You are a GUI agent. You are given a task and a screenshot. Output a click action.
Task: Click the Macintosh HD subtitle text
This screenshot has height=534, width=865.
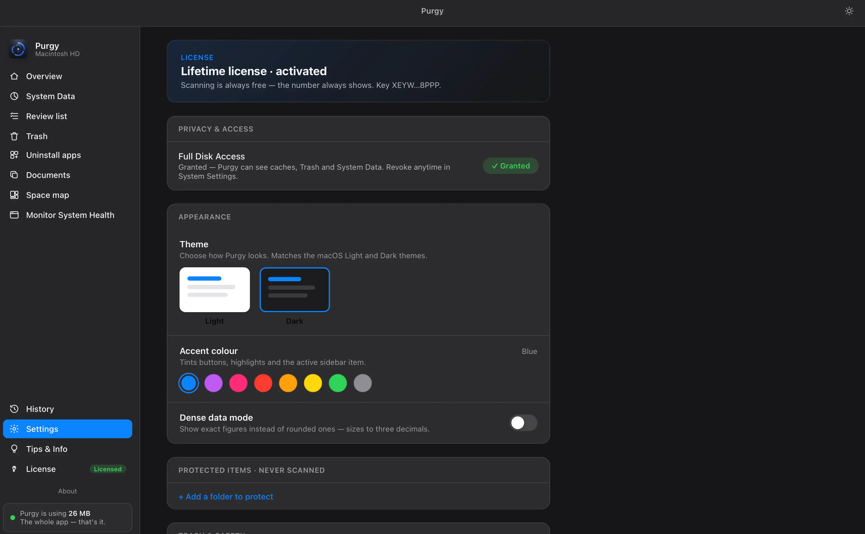coord(57,54)
